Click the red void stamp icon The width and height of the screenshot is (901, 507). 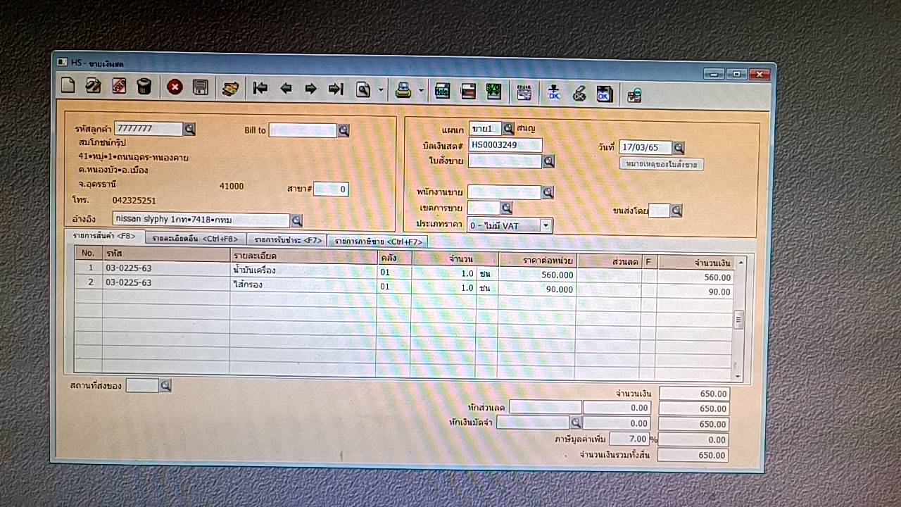click(119, 87)
